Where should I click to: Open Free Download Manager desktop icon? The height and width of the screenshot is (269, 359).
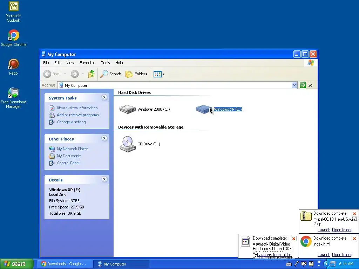tap(13, 98)
